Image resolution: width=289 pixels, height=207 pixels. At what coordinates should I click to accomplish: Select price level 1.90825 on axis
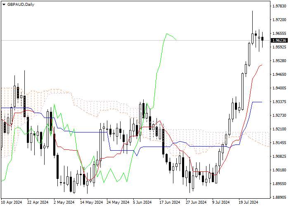click(x=279, y=156)
